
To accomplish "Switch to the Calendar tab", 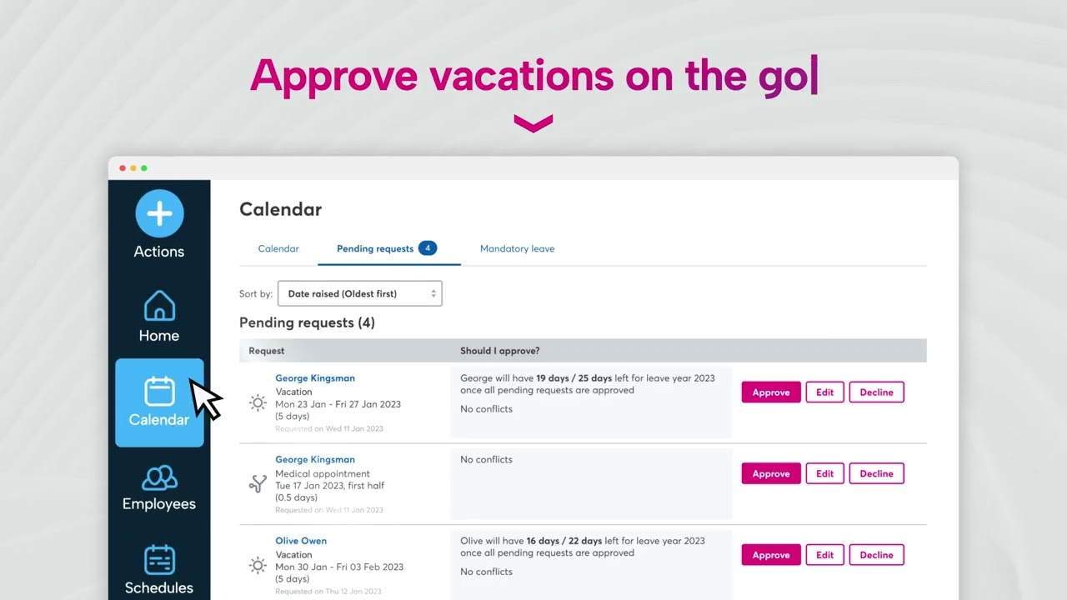I will pos(278,248).
